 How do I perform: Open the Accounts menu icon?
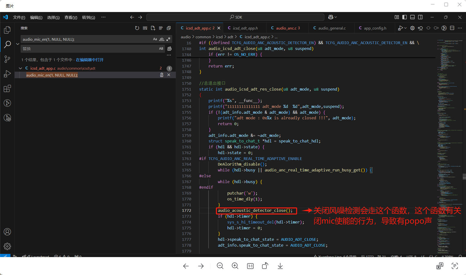(7, 232)
